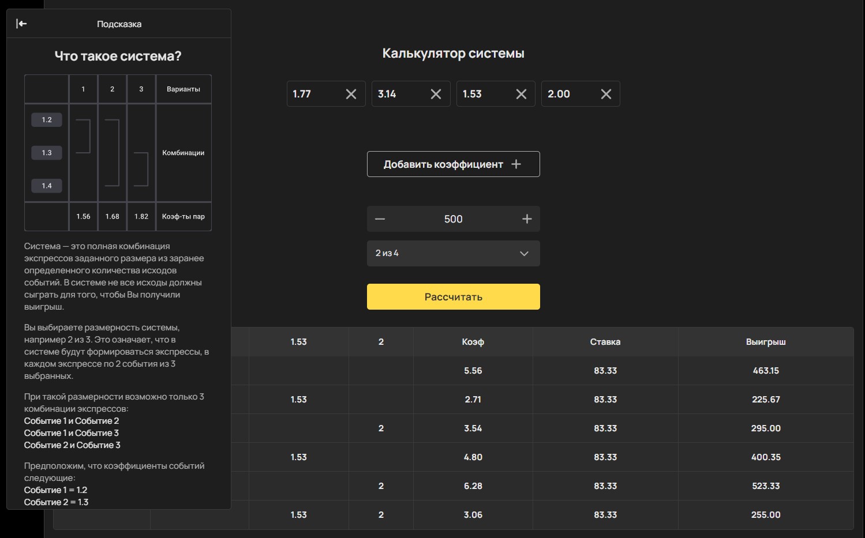Image resolution: width=865 pixels, height=538 pixels.
Task: Click the 2.00 coefficient input field
Action: point(581,94)
